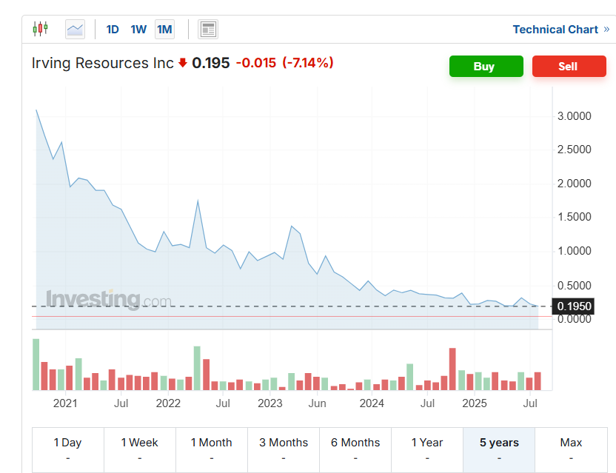
Task: Open the Technical Chart link
Action: pos(561,30)
